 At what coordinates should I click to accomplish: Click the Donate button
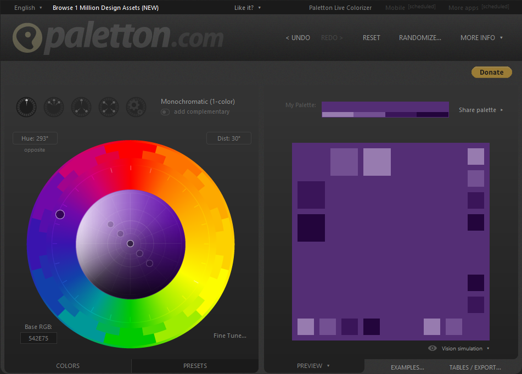pyautogui.click(x=491, y=72)
